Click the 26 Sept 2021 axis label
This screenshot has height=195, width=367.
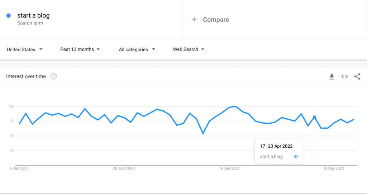[x=124, y=168]
